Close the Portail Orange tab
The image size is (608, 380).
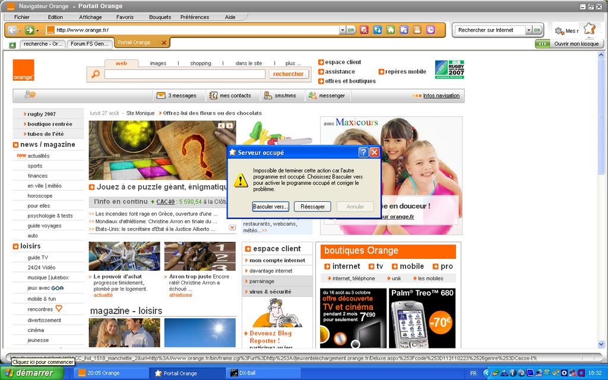click(x=164, y=43)
